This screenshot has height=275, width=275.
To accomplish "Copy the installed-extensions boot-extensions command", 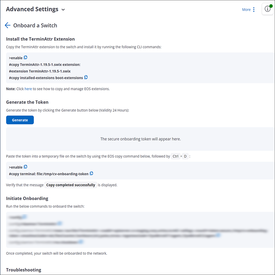I will pos(86,77).
